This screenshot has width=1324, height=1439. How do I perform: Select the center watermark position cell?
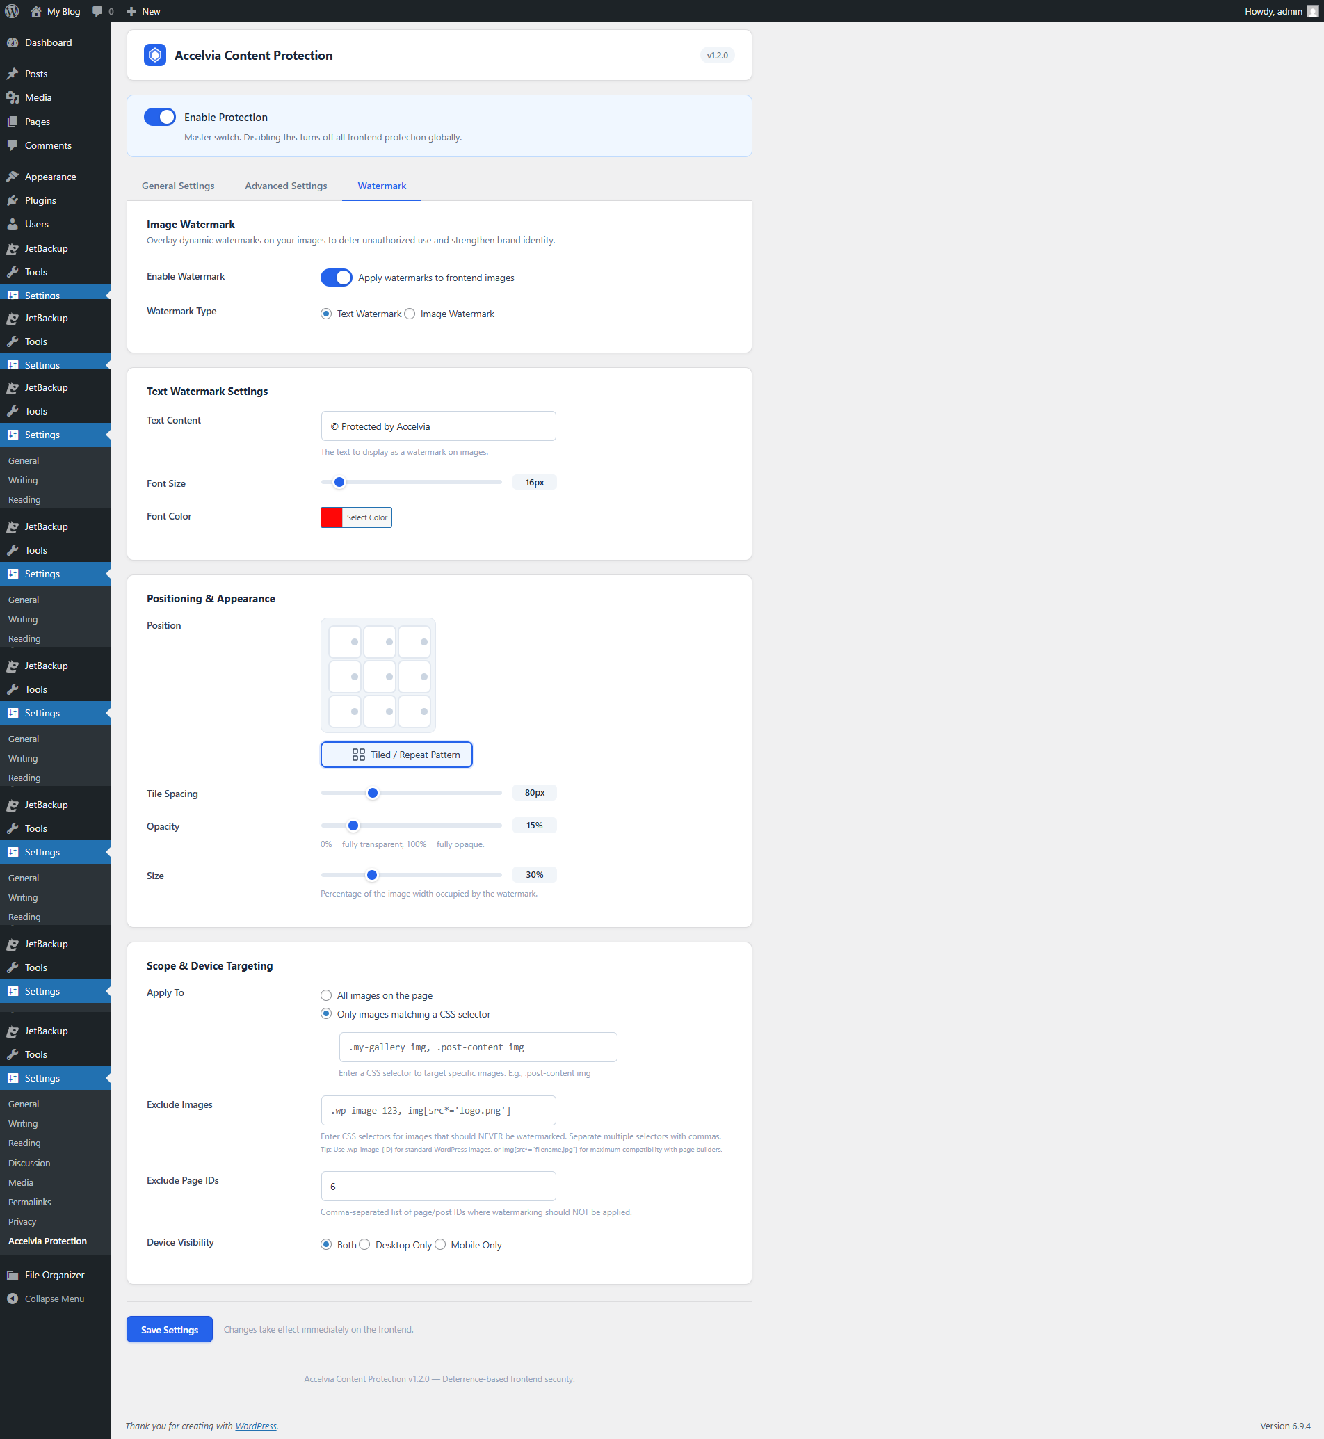point(380,677)
